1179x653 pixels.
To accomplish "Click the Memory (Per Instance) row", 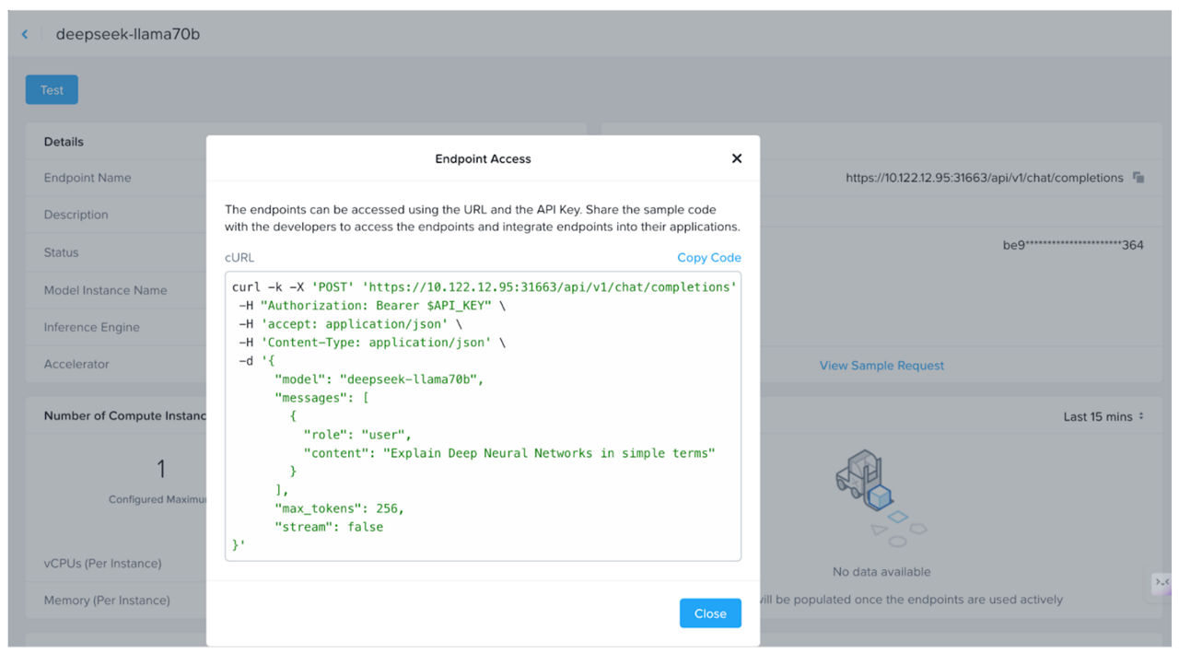I will pyautogui.click(x=108, y=600).
